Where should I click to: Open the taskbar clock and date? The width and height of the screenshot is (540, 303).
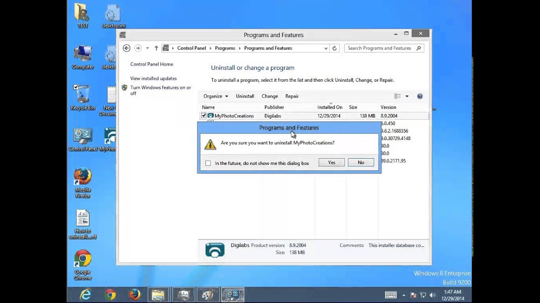tap(453, 295)
